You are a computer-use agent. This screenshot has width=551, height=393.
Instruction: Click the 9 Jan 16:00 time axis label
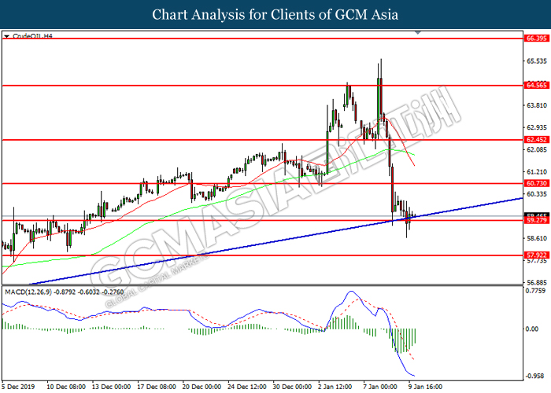coord(425,387)
